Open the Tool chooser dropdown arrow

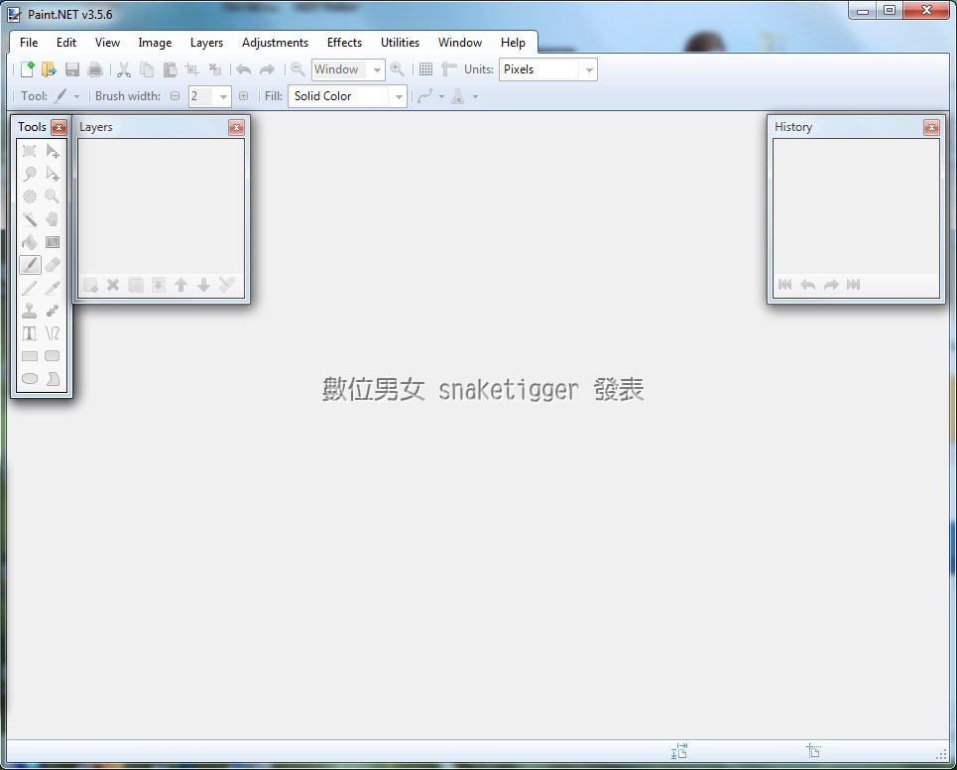tap(76, 96)
